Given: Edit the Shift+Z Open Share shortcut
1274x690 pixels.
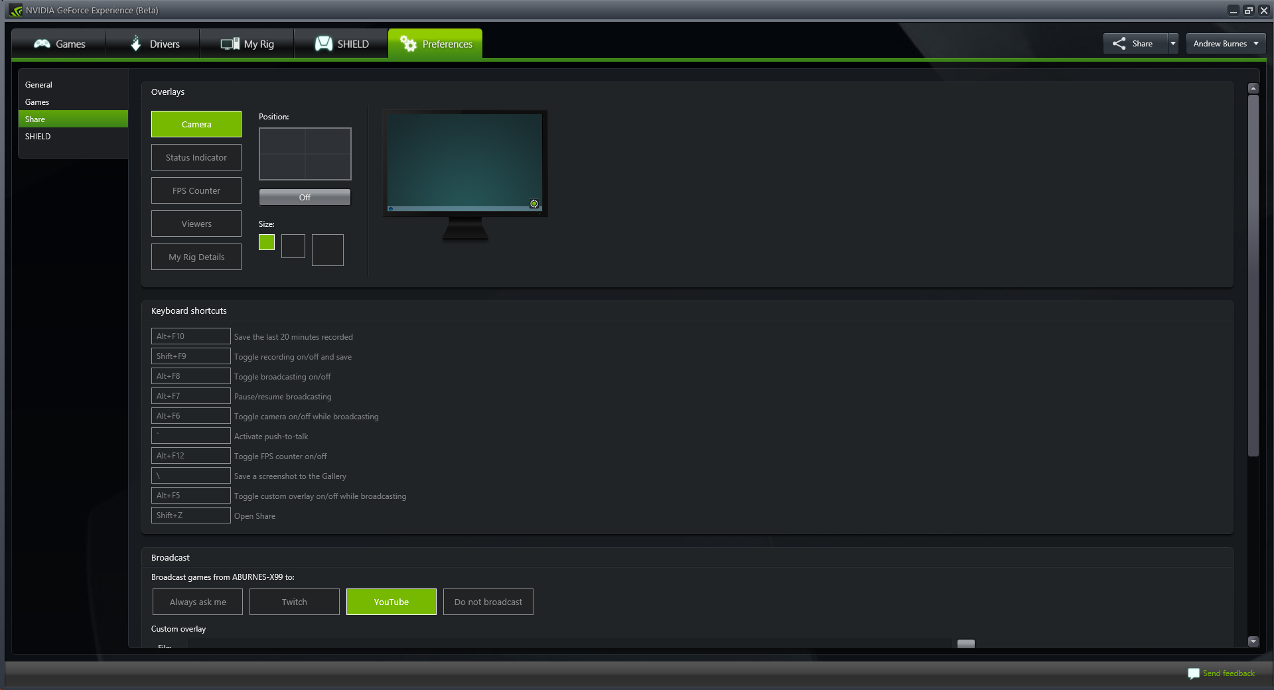Looking at the screenshot, I should 191,516.
